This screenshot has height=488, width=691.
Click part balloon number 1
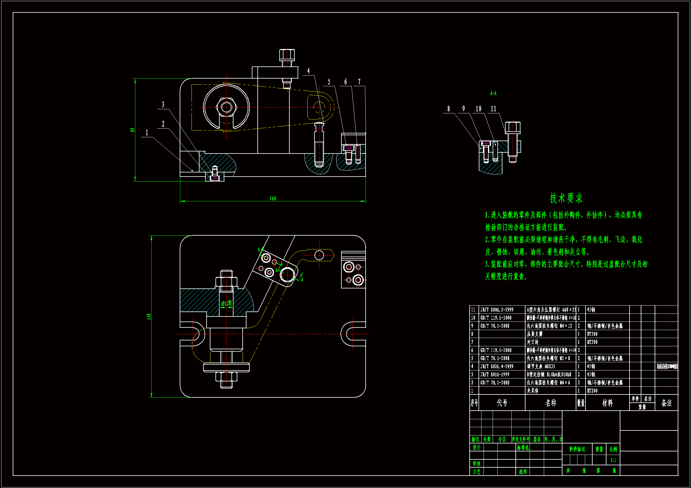click(147, 133)
